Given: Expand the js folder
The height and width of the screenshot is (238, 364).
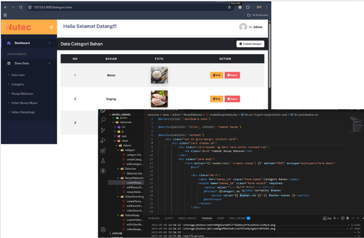Looking at the screenshot, I should click(115, 131).
